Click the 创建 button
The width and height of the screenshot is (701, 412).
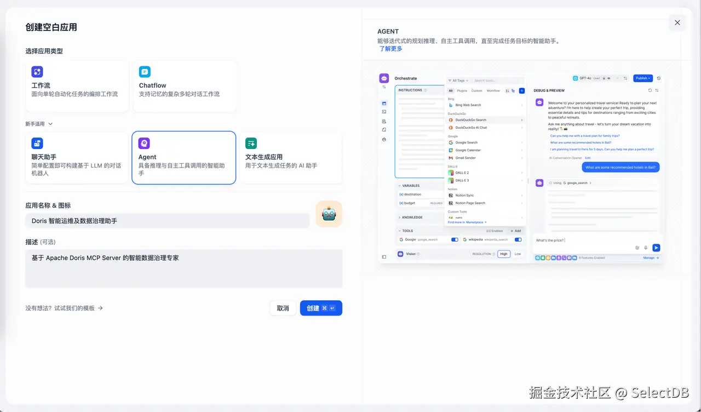pyautogui.click(x=321, y=308)
